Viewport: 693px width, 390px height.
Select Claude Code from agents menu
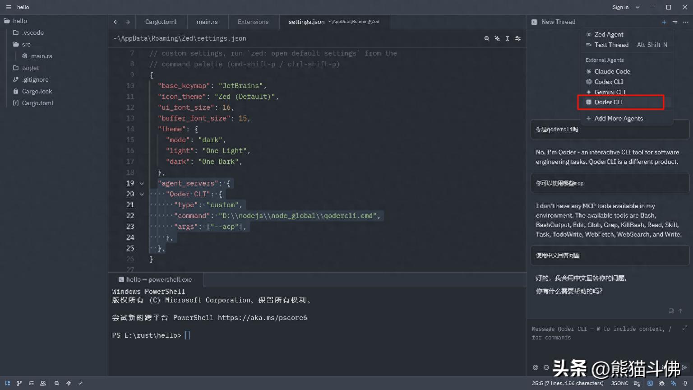(612, 71)
